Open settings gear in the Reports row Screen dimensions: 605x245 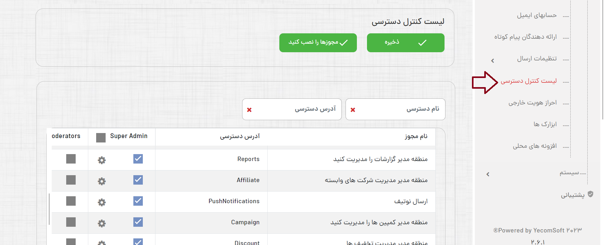[x=102, y=160]
